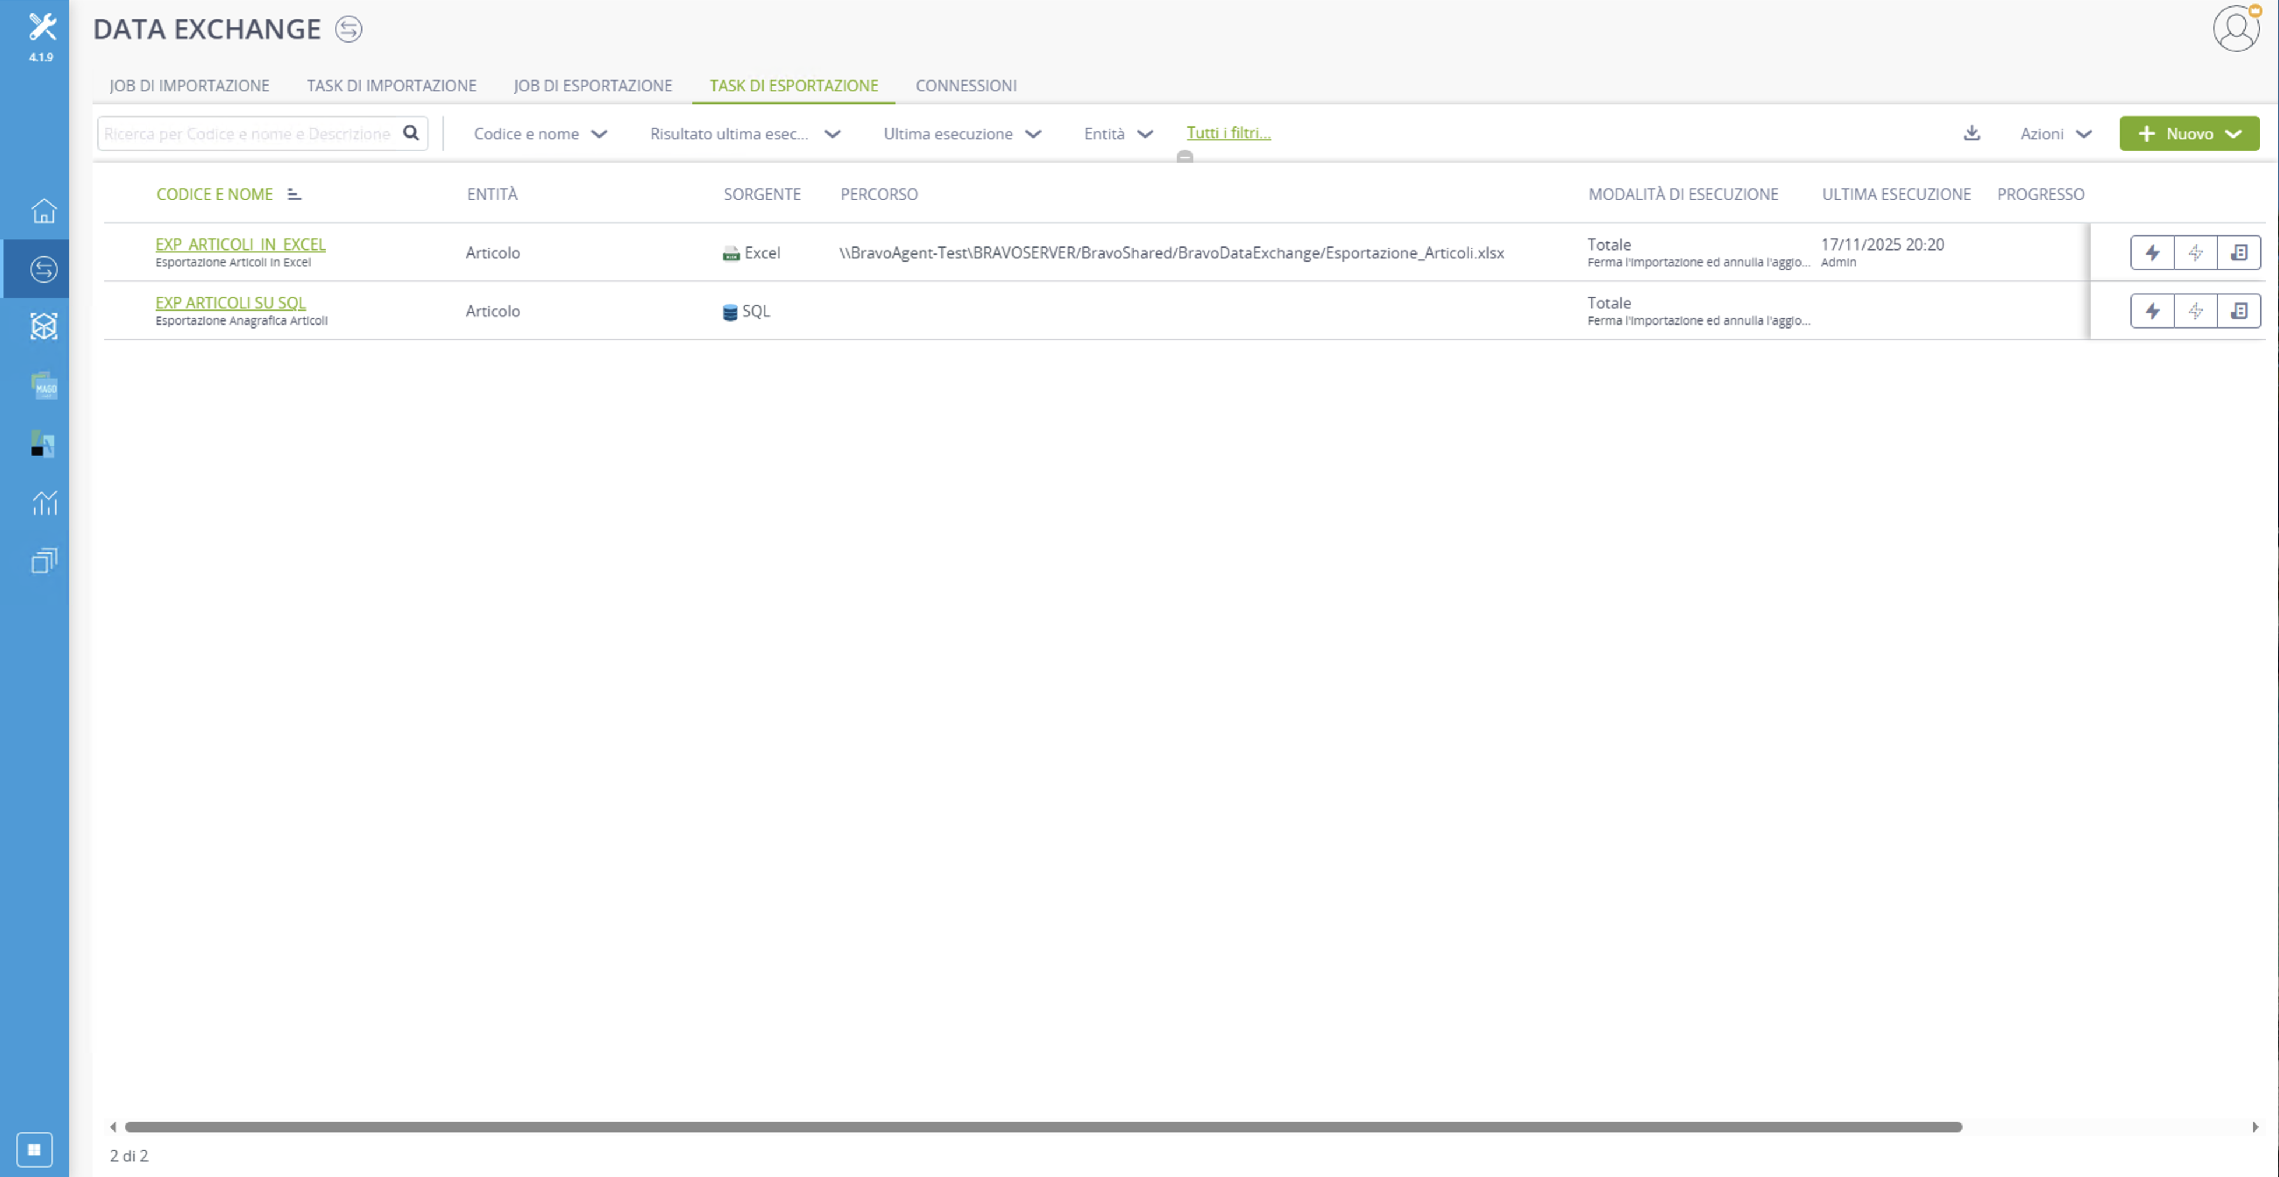
Task: Open the log icon for the EXP ARTICOLI SU SQL row
Action: point(2239,311)
